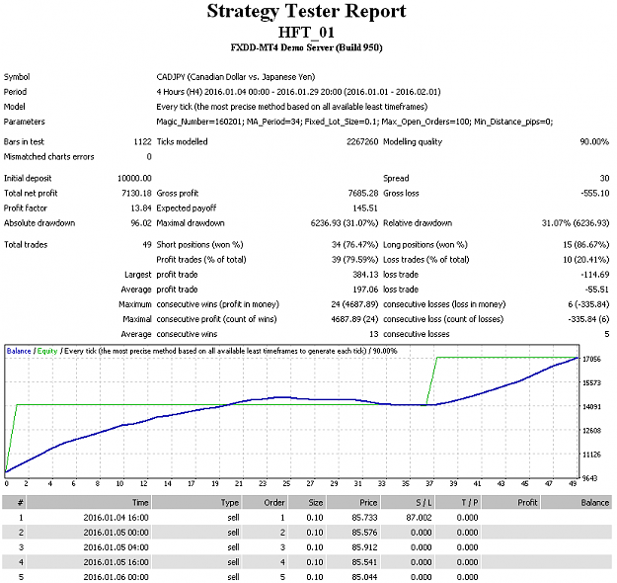Select the Modelling quality 90.00% value
The width and height of the screenshot is (617, 583).
point(594,142)
